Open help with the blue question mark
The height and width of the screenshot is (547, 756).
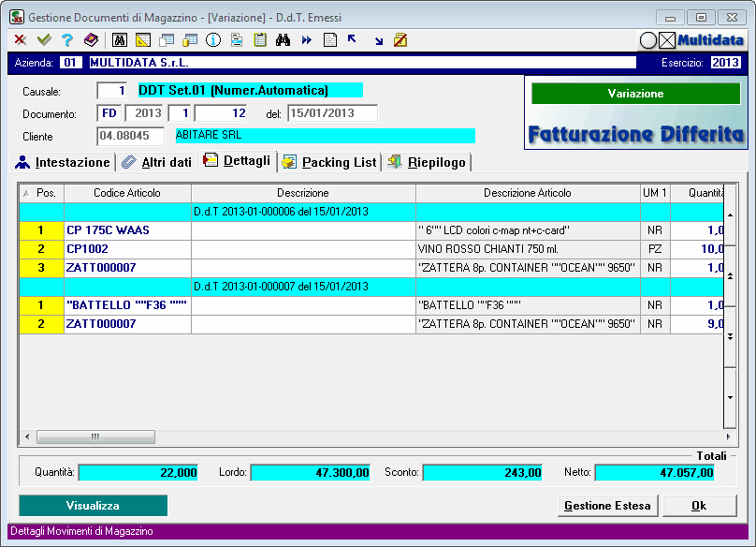(67, 39)
